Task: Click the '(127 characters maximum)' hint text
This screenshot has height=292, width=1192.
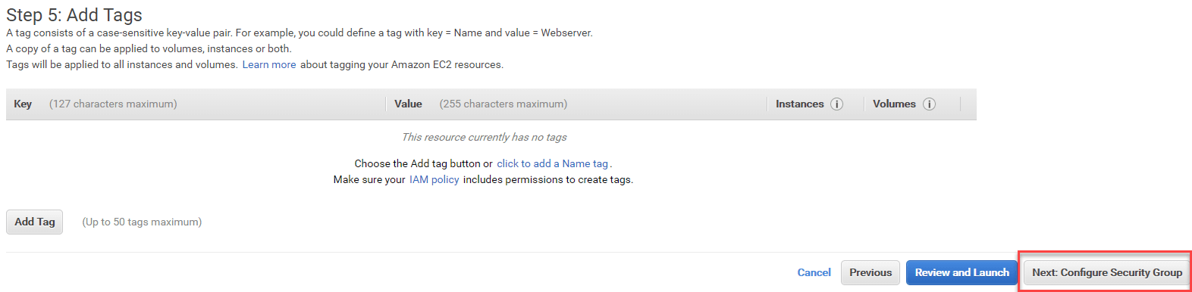Action: 113,104
